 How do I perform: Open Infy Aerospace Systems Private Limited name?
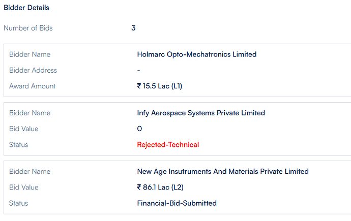201,113
